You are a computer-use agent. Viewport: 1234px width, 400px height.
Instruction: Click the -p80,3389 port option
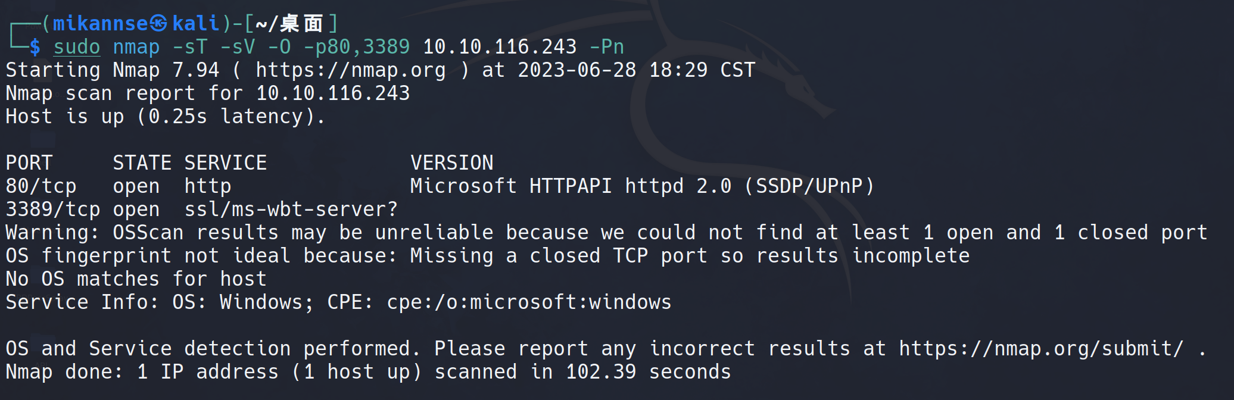(356, 47)
